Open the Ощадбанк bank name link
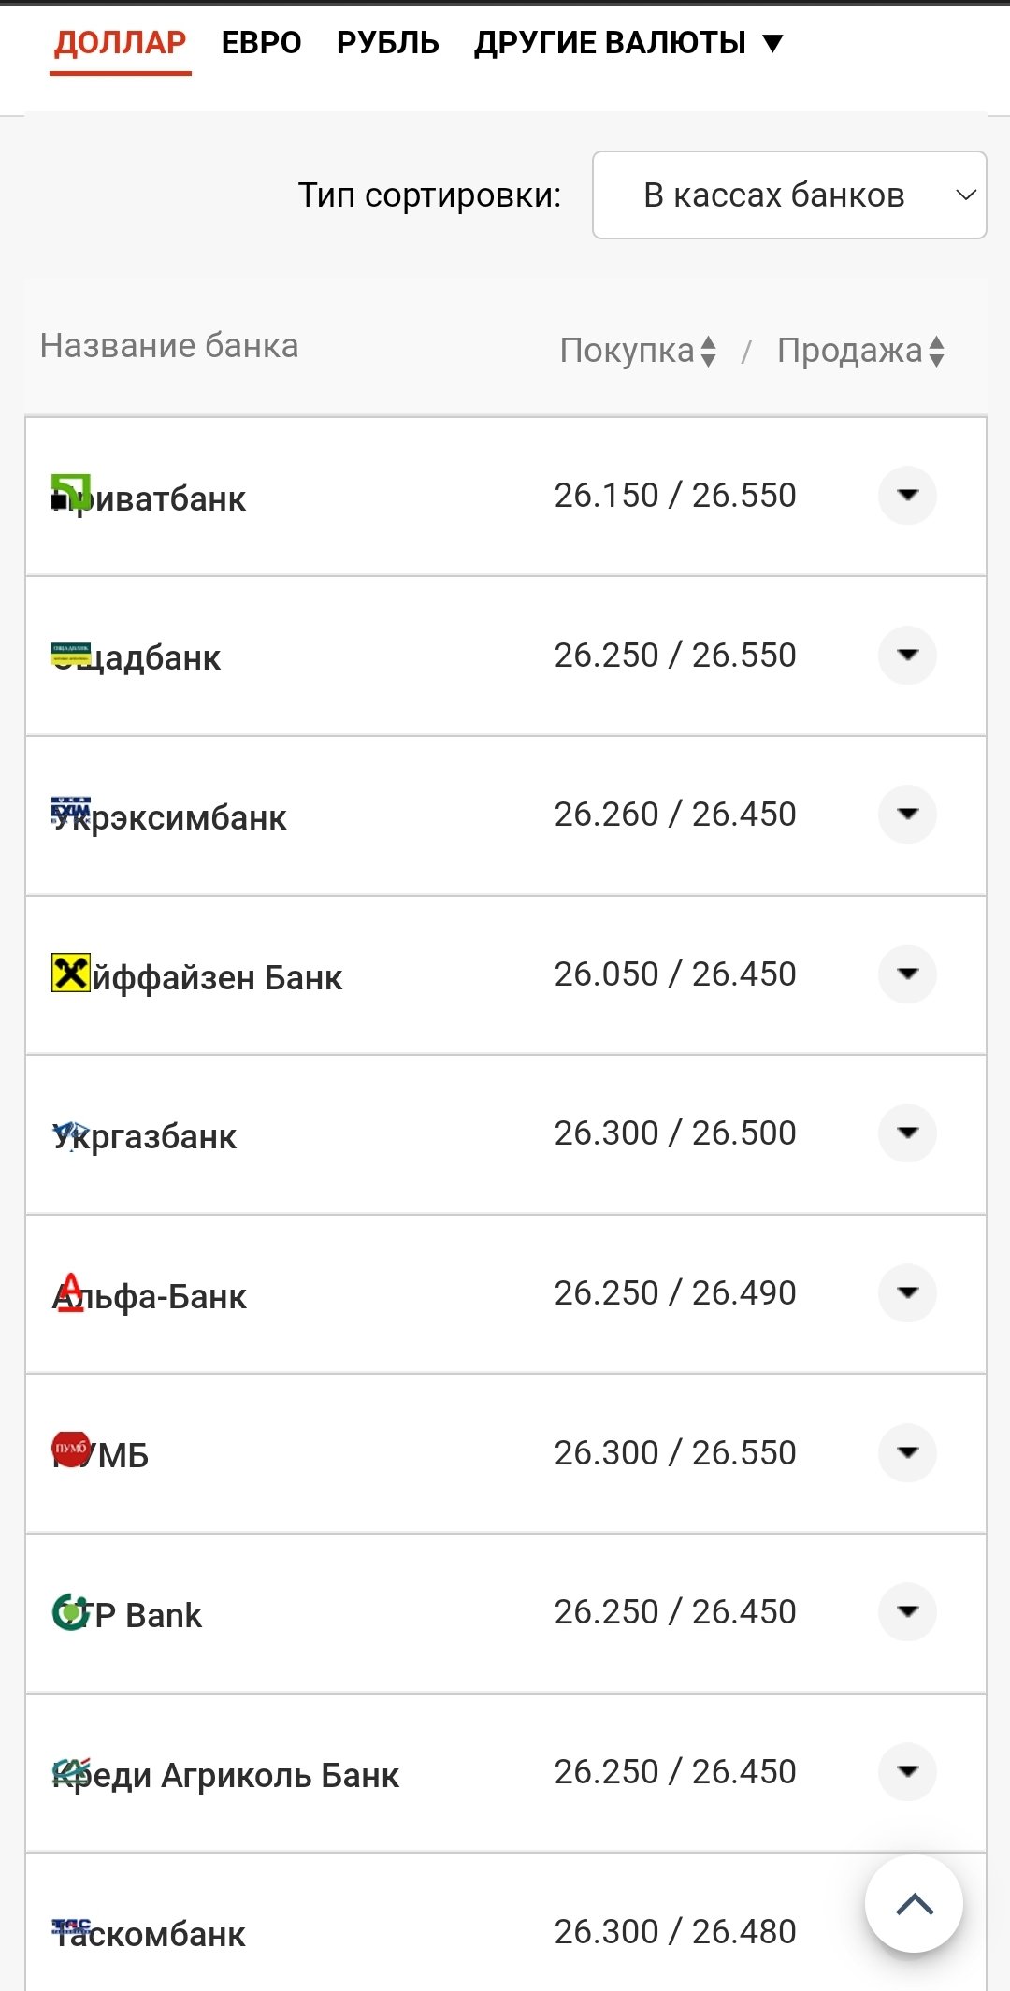The width and height of the screenshot is (1010, 1991). (x=137, y=657)
